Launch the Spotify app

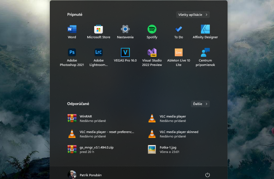click(152, 29)
